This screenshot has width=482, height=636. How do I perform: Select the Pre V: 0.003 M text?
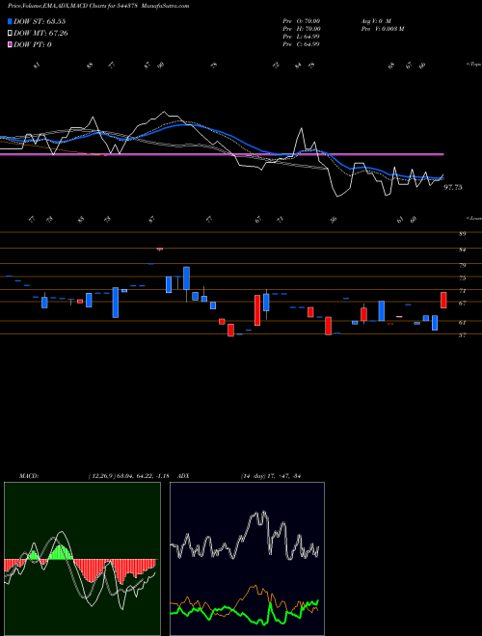pos(382,29)
